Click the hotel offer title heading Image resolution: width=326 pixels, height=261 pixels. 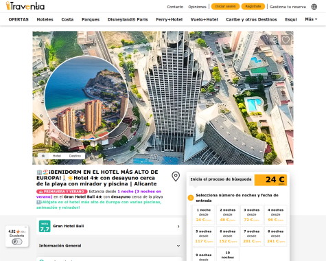point(97,178)
